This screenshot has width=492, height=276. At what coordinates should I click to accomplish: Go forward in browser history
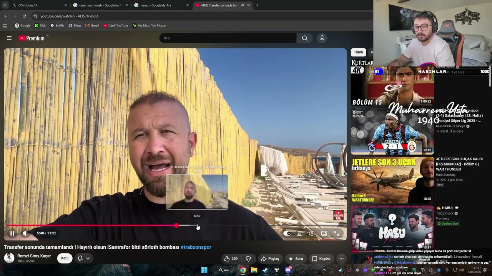pos(15,16)
